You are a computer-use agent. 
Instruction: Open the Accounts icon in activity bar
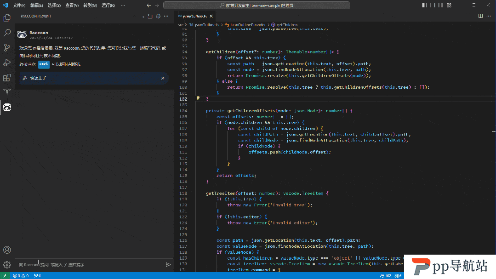point(7,250)
